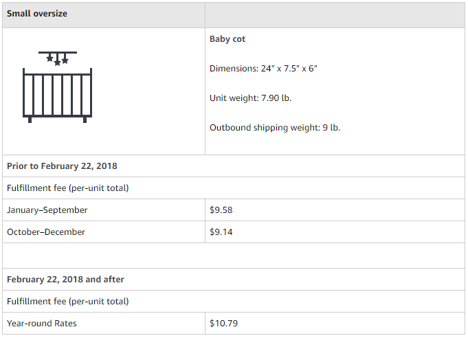Screen dimensions: 468x338
Task: Click the empty spacer row in table
Action: [234, 256]
